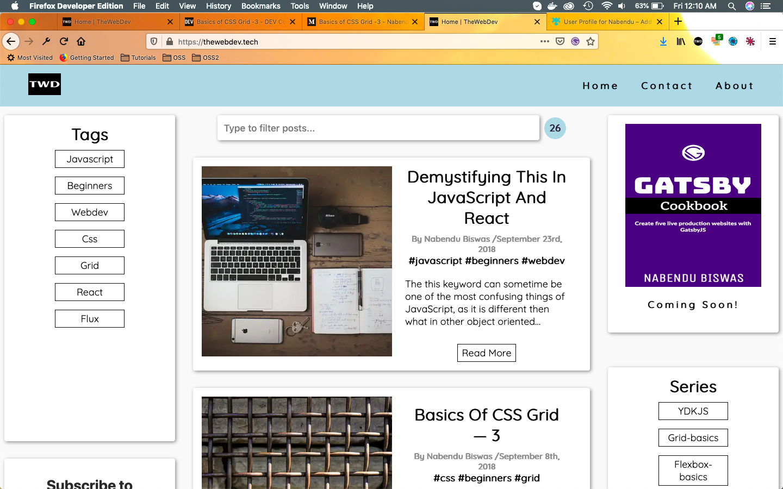Open the Tools menu
The height and width of the screenshot is (489, 783).
pos(300,6)
